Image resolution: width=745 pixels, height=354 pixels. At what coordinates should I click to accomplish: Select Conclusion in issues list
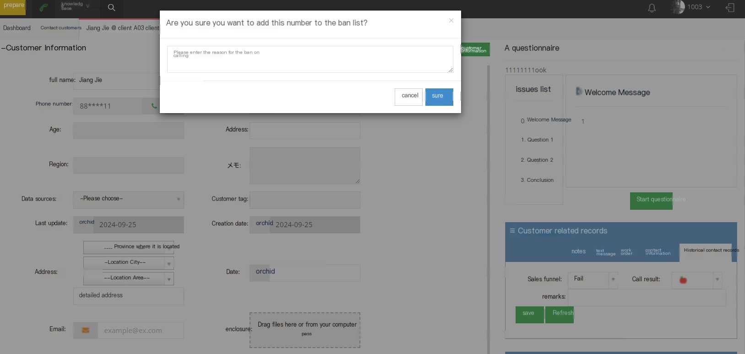537,180
